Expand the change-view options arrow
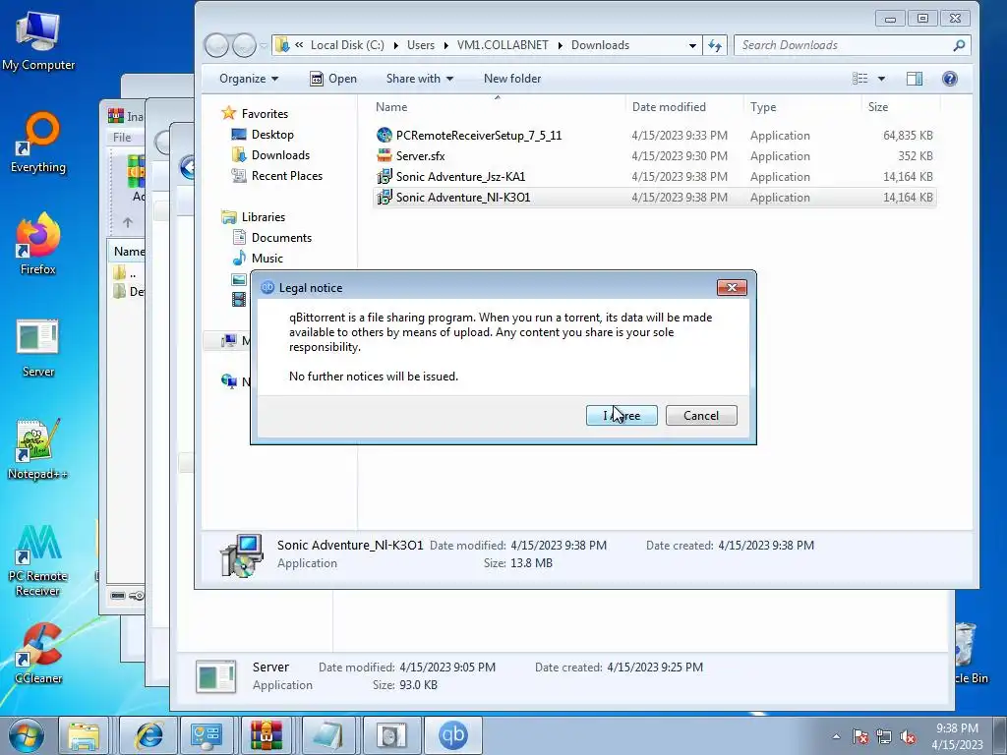The height and width of the screenshot is (755, 1007). [881, 79]
